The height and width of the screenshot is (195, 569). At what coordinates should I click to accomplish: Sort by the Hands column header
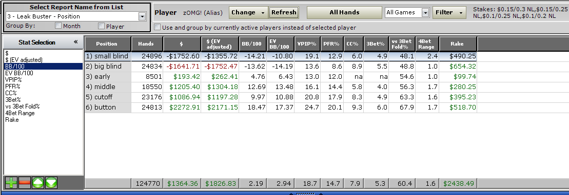point(147,44)
